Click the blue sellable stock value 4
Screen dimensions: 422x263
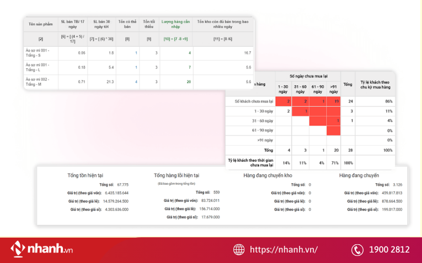tap(136, 82)
